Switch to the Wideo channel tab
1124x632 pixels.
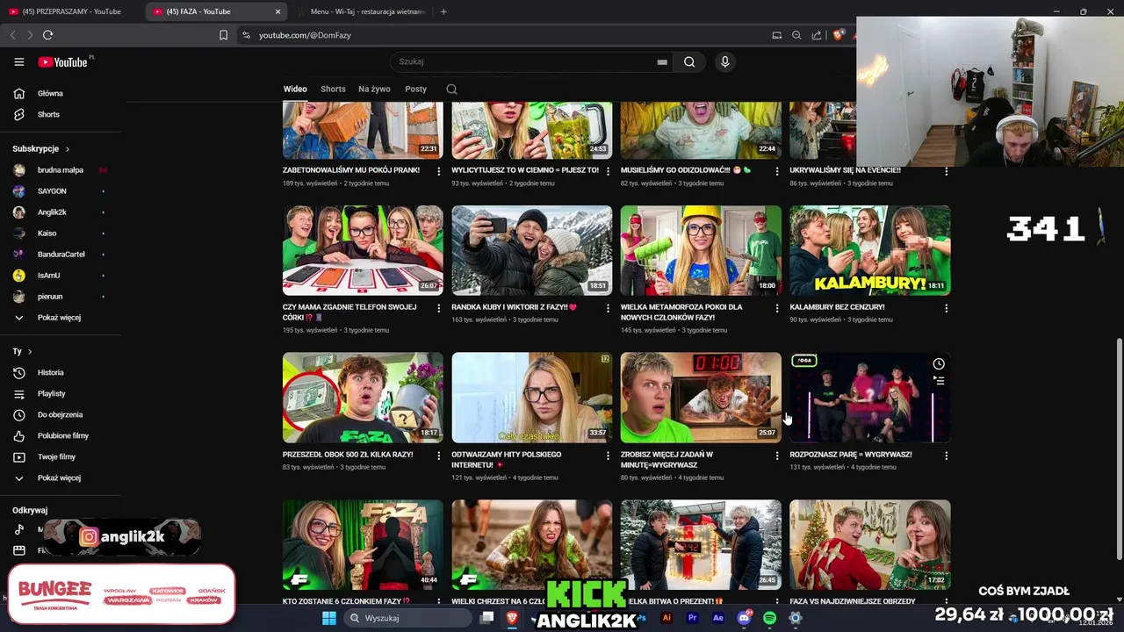(x=295, y=89)
